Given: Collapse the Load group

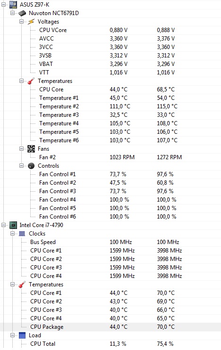Looking at the screenshot, I should (x=13, y=335).
